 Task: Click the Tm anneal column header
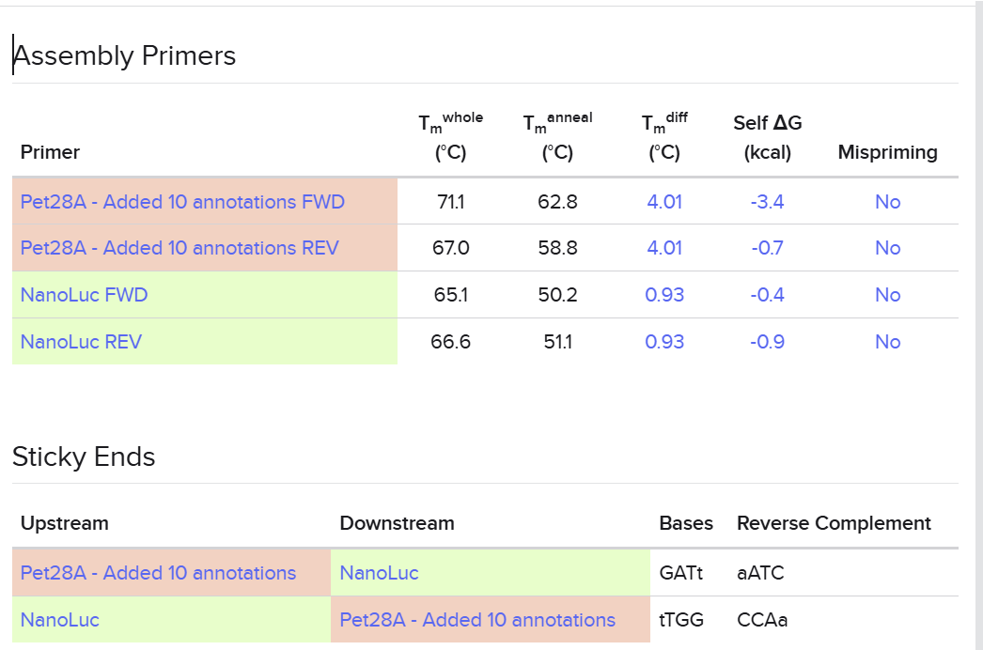[x=557, y=136]
